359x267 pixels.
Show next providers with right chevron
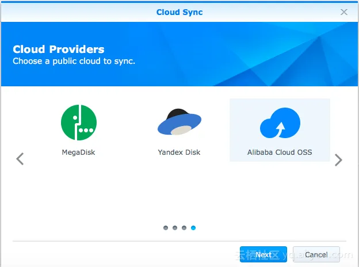coord(338,160)
